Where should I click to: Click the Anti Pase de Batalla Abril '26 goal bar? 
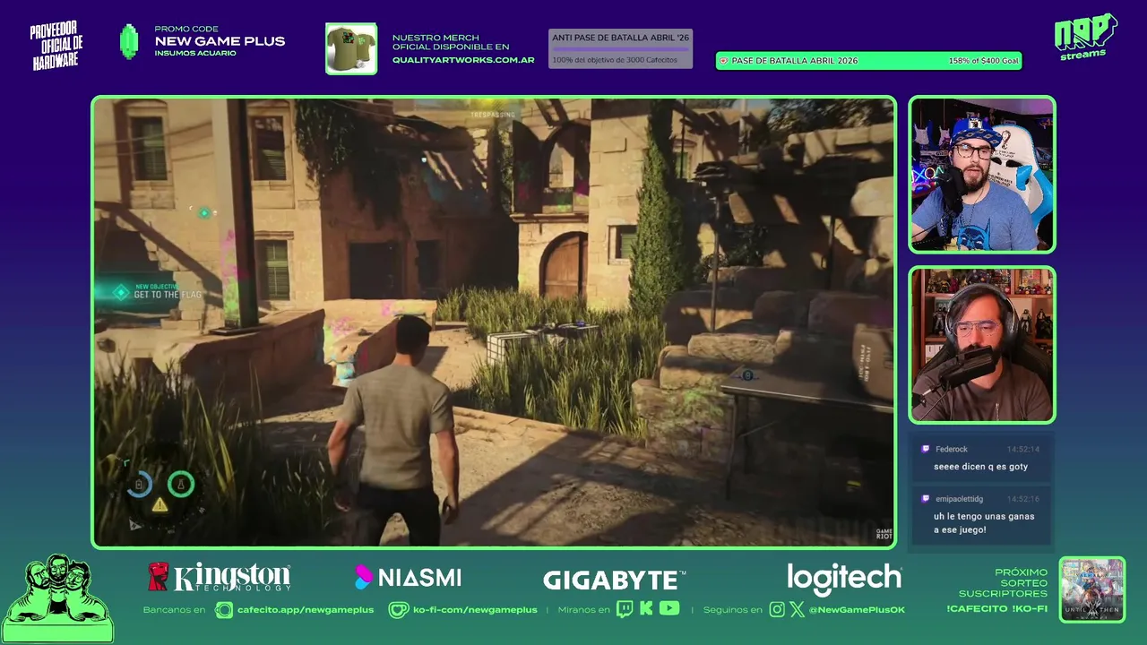[x=620, y=48]
